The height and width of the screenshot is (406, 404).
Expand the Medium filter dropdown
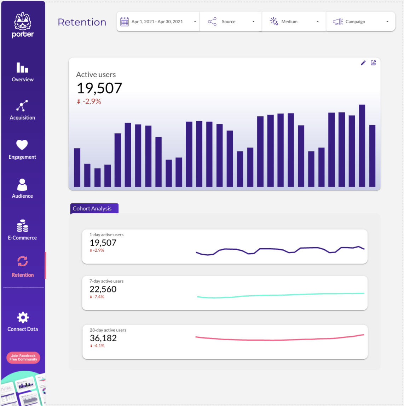coord(294,22)
